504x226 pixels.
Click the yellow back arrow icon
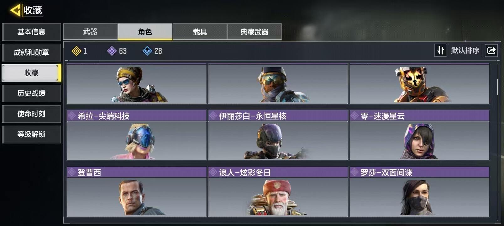click(x=15, y=10)
